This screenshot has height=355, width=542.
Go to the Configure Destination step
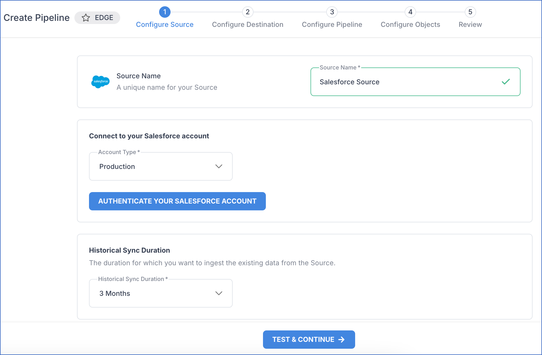tap(248, 25)
